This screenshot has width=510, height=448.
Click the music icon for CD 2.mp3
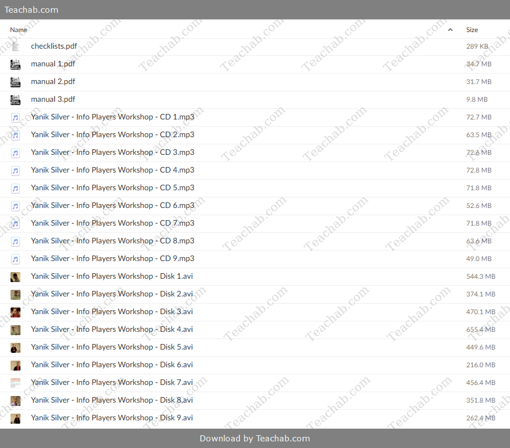click(15, 136)
